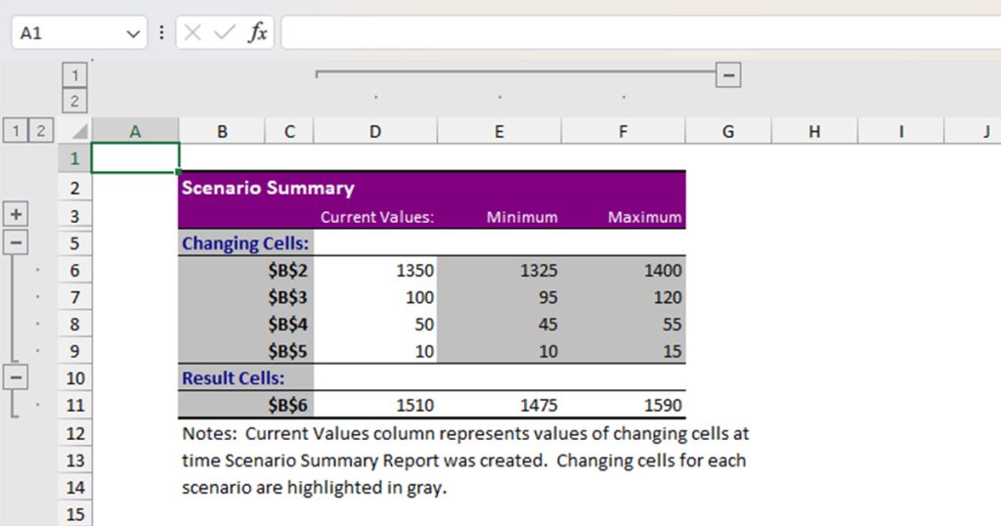Select row 3 header
The height and width of the screenshot is (526, 1001).
point(74,216)
